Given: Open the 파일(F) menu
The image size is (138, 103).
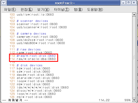Looking at the screenshot, I should [x=10, y=10].
